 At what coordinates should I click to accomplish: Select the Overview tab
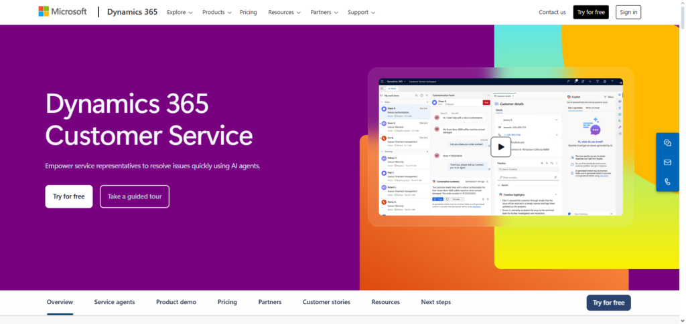[x=60, y=302]
